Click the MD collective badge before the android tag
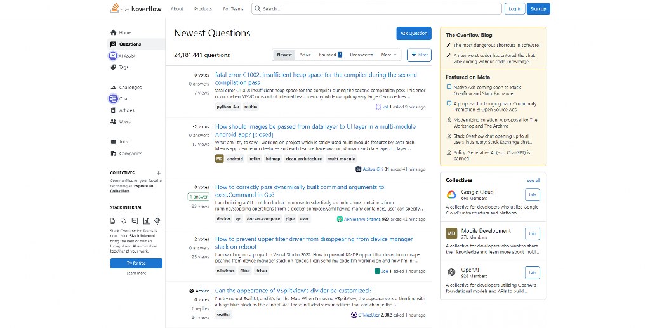650x328 pixels. [219, 159]
